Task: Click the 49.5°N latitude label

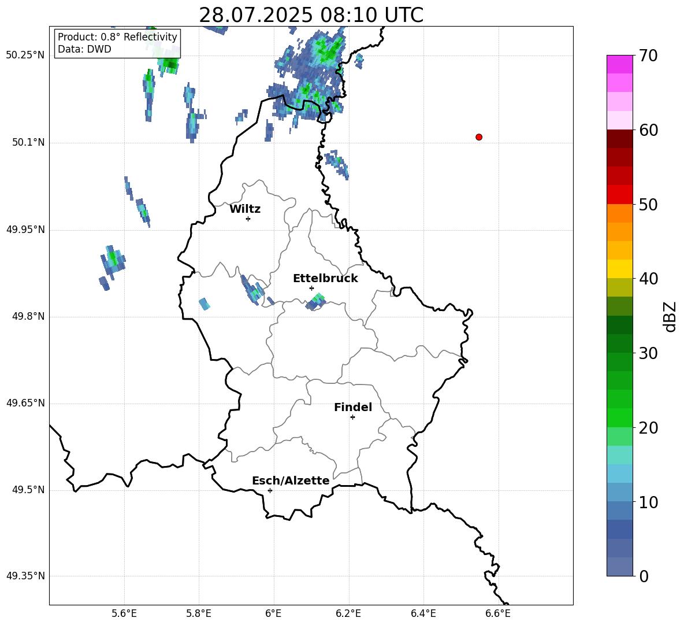Action: tap(28, 490)
